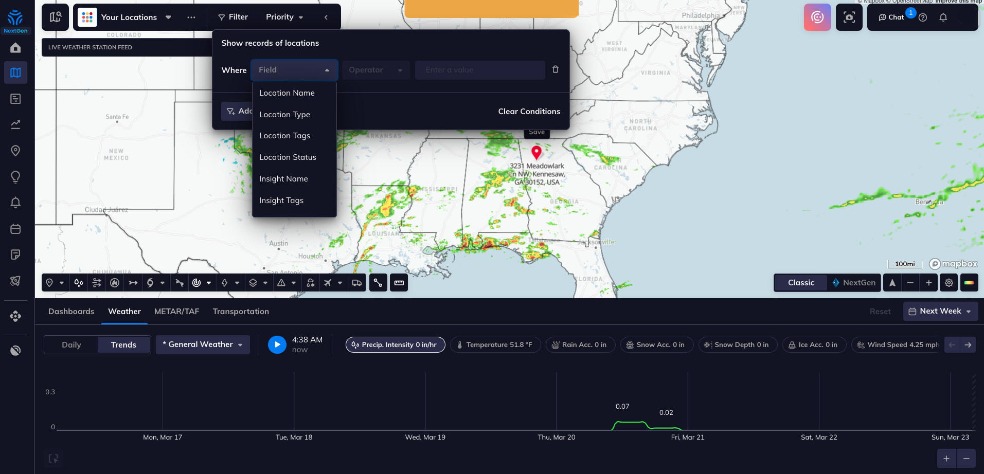Screen dimensions: 984x474
Task: Open the Priority sort dropdown
Action: pos(284,17)
